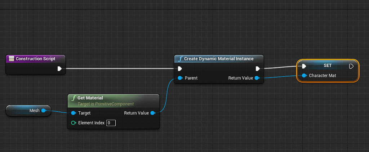
Task: Click Create Dynamic Material Instance output exec pin
Action: coord(258,68)
